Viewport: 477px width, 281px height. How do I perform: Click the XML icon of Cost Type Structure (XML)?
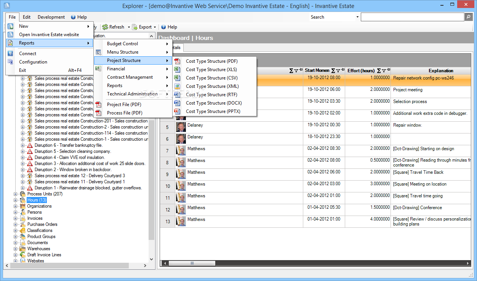click(177, 86)
